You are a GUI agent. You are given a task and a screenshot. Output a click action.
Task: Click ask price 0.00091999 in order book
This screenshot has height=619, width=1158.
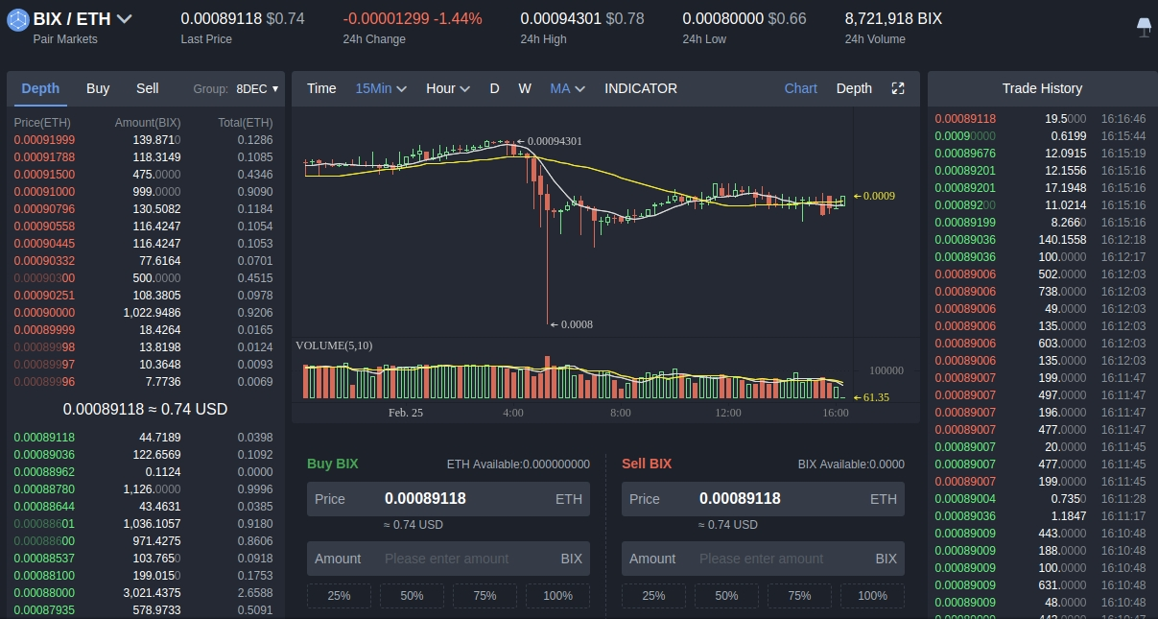coord(44,140)
